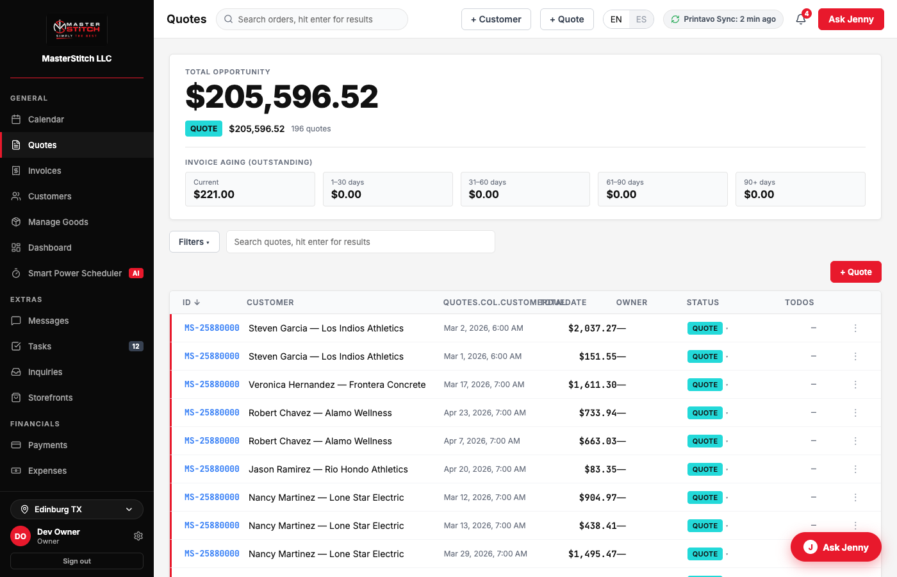Viewport: 897px width, 577px height.
Task: Click the 31–60 days aging card
Action: click(x=525, y=189)
